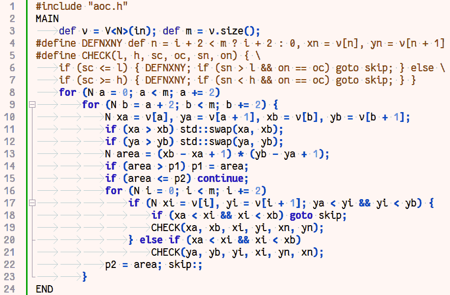Click 'p2 = area' assignment on line 22

[131, 265]
